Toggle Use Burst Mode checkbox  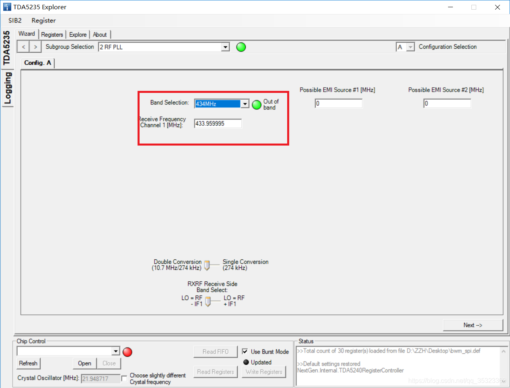click(x=245, y=351)
